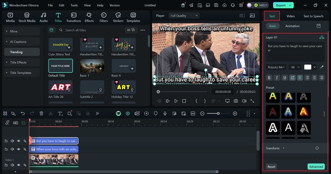Click the zoom in plus icon on timeline

(x=235, y=114)
